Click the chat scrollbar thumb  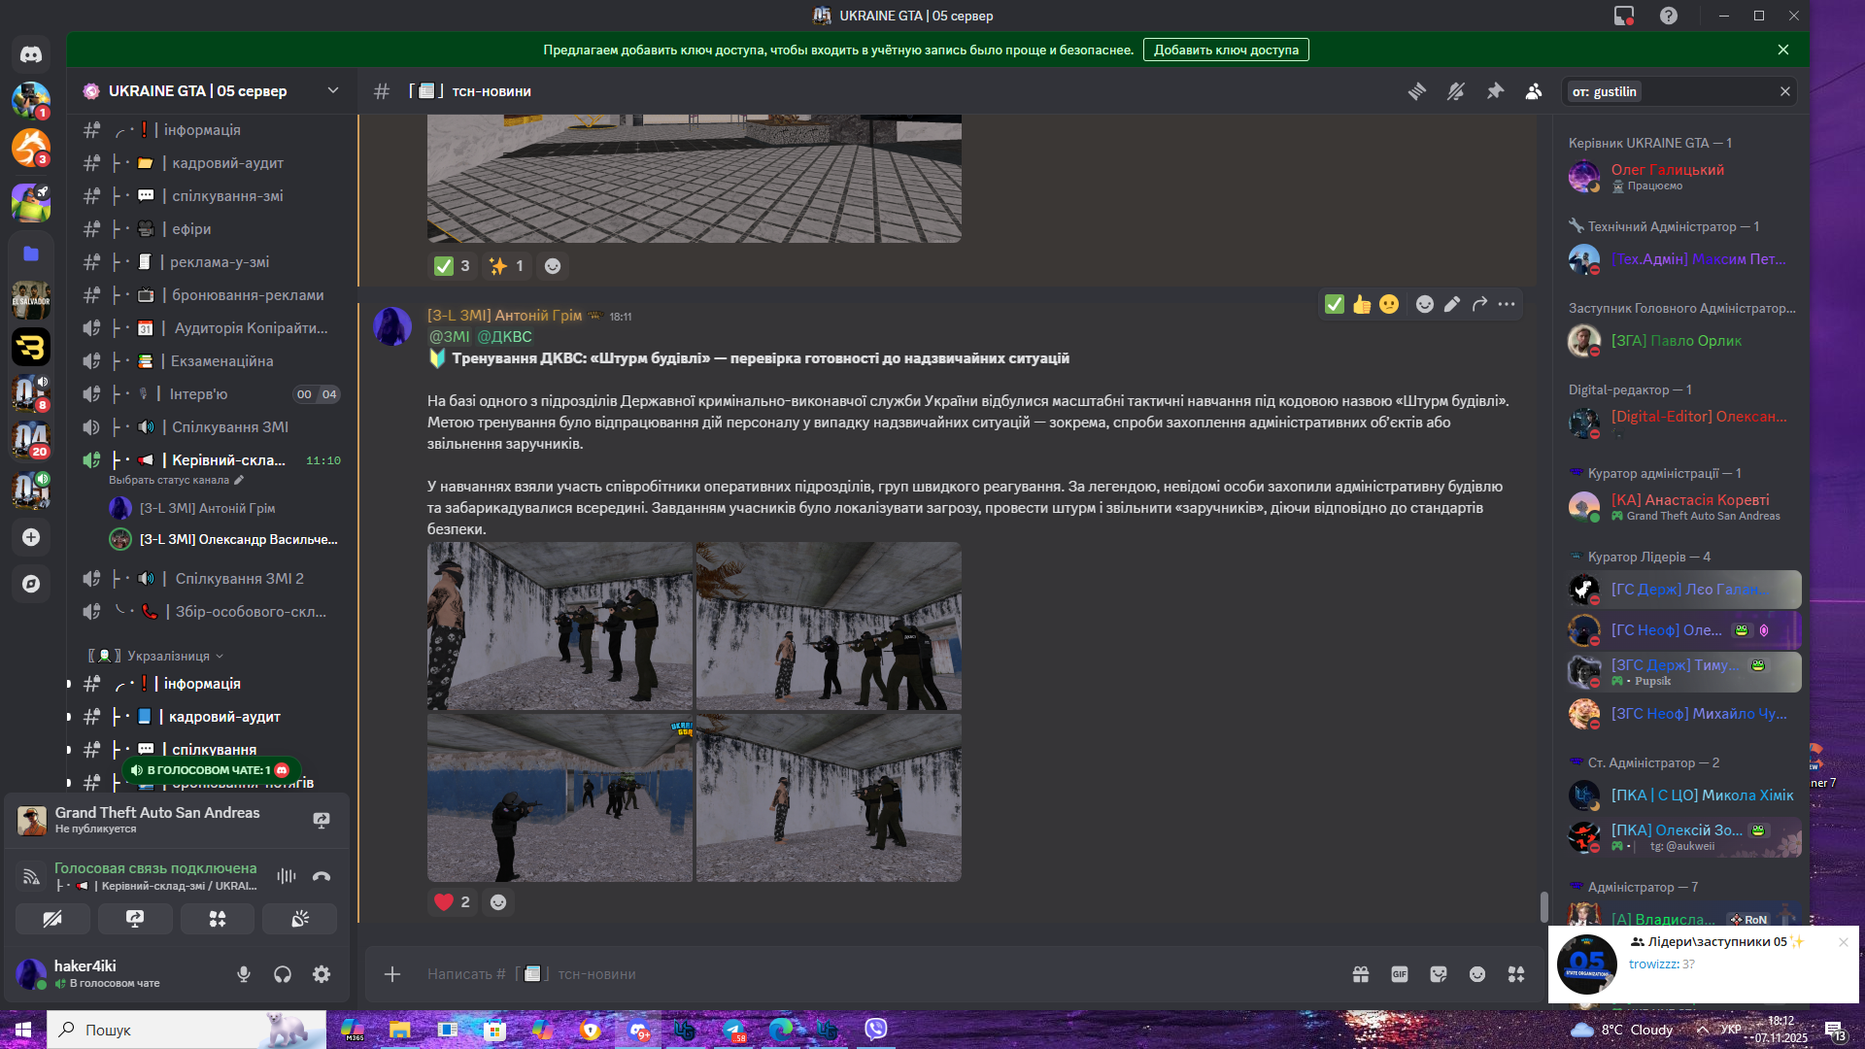(1544, 907)
